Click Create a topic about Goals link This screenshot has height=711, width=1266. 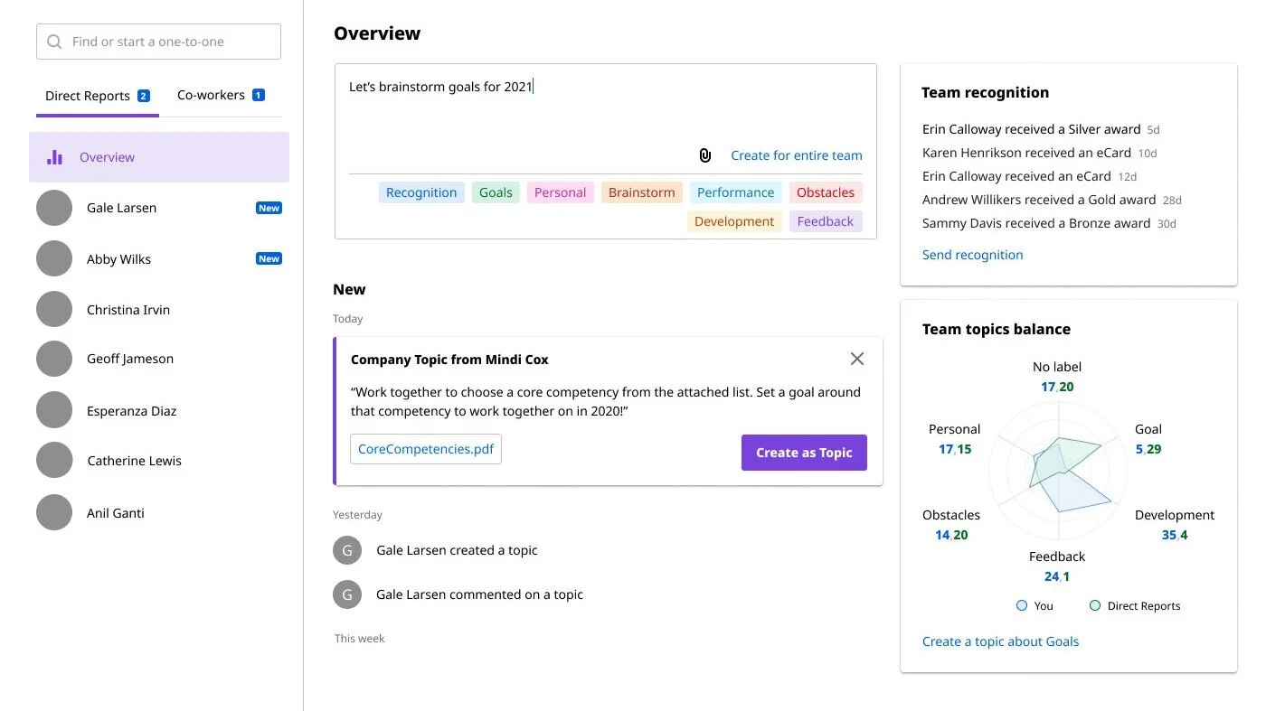[1000, 641]
